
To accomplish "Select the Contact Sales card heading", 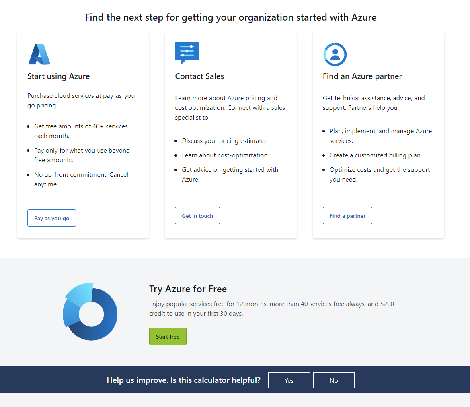I will (199, 76).
